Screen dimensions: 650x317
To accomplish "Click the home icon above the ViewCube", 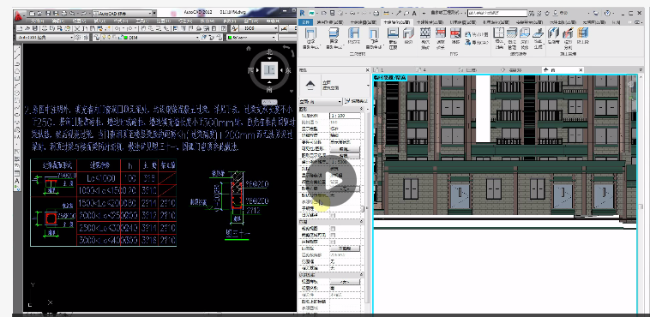I will 249,49.
